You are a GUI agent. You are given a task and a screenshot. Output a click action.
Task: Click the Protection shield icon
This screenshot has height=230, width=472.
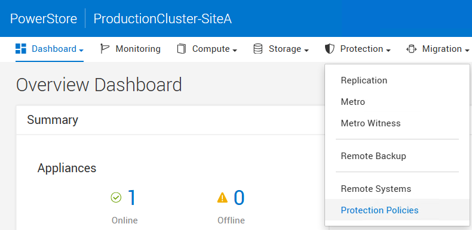[x=330, y=49]
